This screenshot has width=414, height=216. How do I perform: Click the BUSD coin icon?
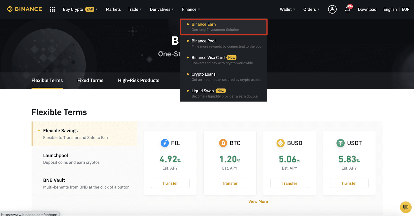point(280,143)
